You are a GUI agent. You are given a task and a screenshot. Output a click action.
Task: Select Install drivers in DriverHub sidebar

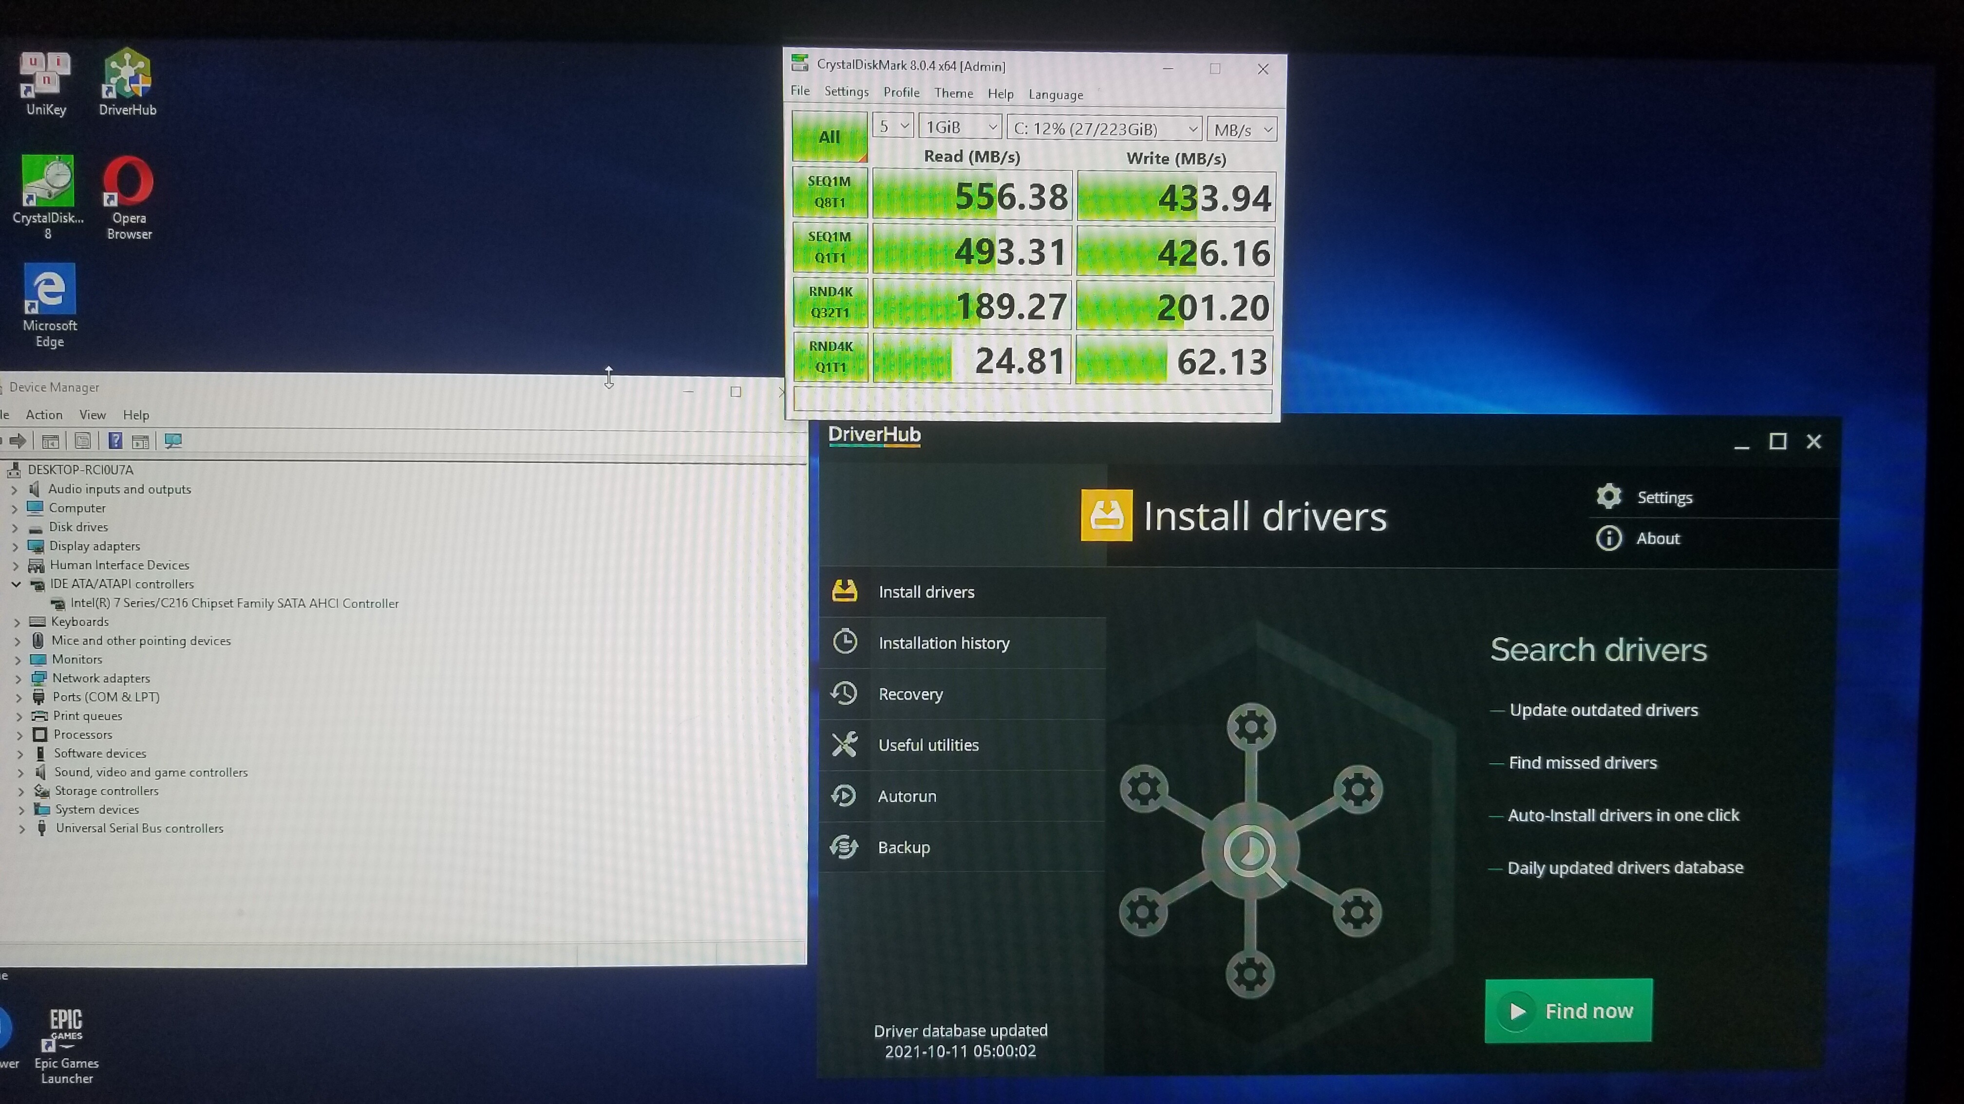click(963, 591)
